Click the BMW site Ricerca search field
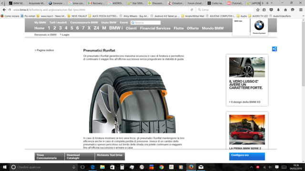The image size is (305, 171). (145, 23)
